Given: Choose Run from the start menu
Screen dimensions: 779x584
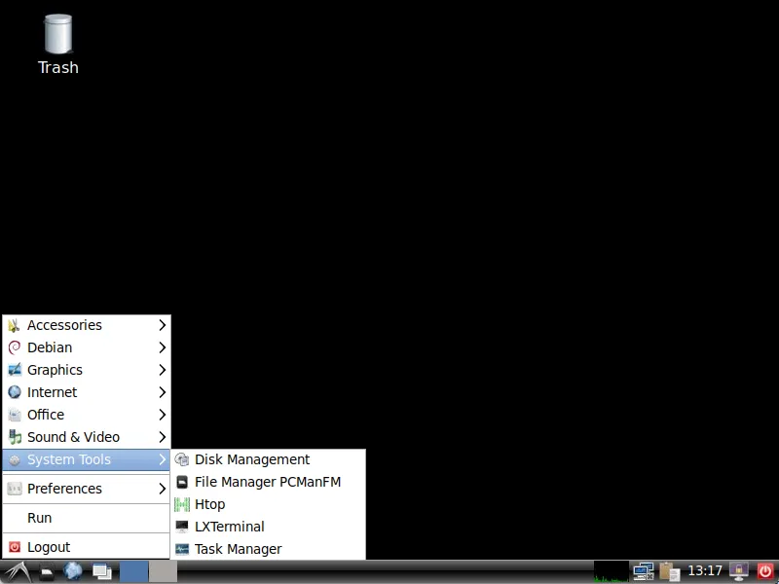Looking at the screenshot, I should 87,518.
